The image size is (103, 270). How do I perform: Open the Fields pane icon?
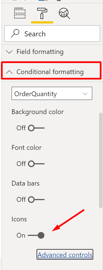(x=20, y=13)
